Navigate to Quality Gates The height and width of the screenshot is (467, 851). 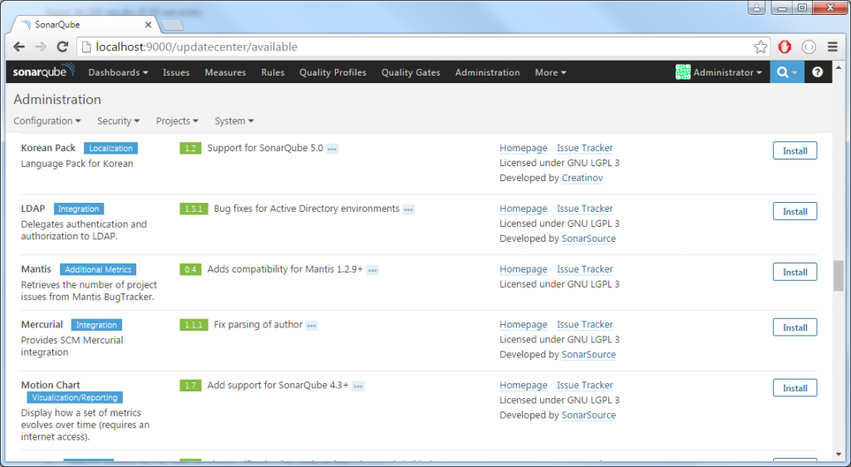411,72
